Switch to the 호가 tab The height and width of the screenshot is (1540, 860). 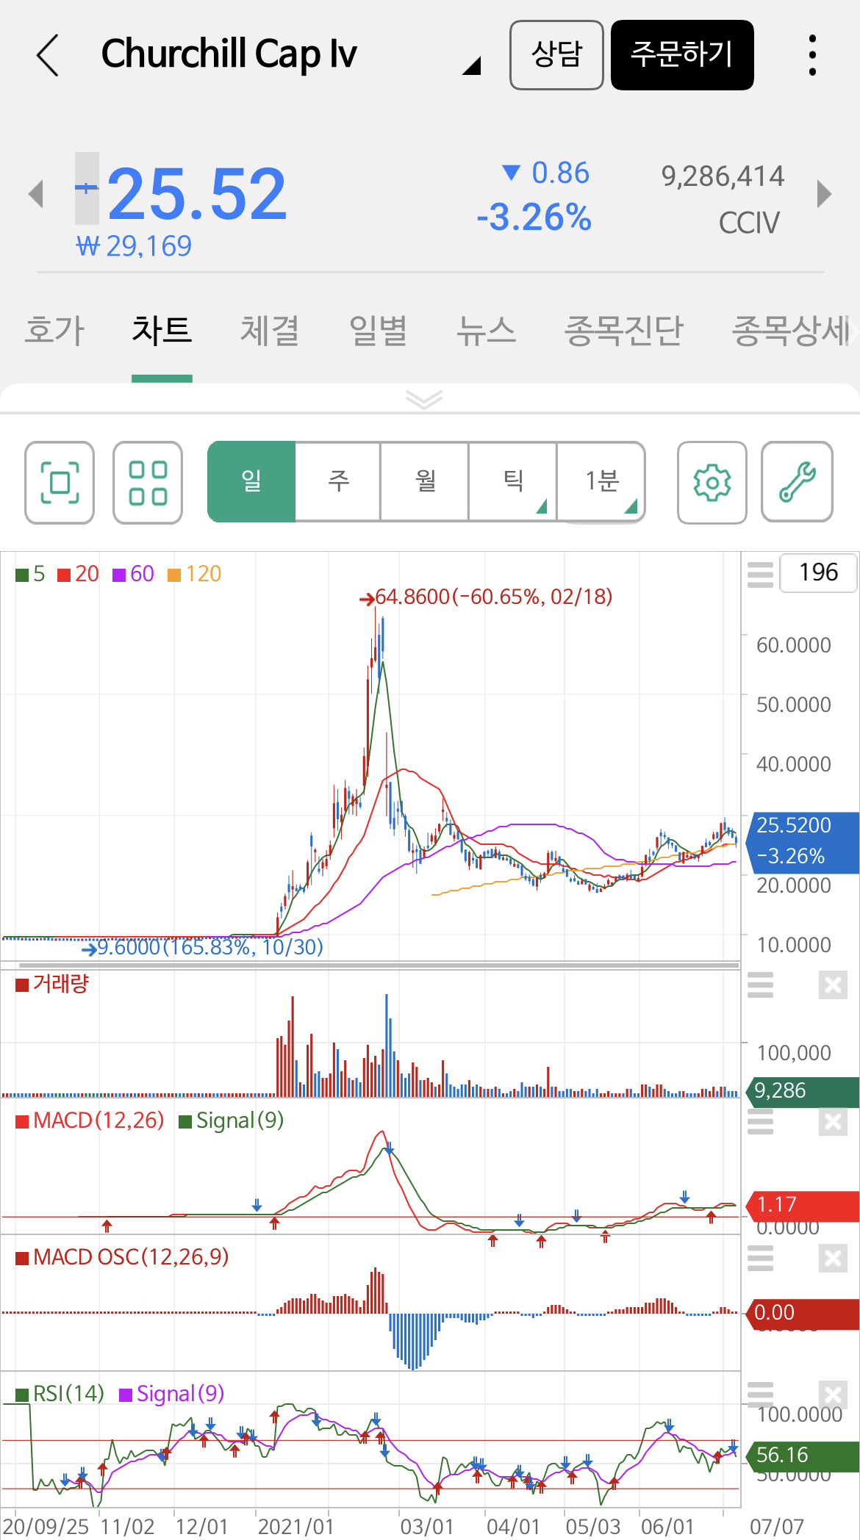55,331
